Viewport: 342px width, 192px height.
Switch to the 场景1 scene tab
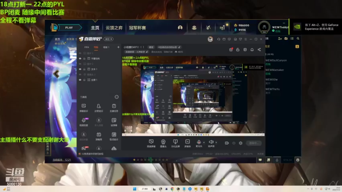point(106,47)
